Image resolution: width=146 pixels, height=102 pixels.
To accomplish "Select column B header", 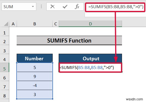I will (35, 24).
